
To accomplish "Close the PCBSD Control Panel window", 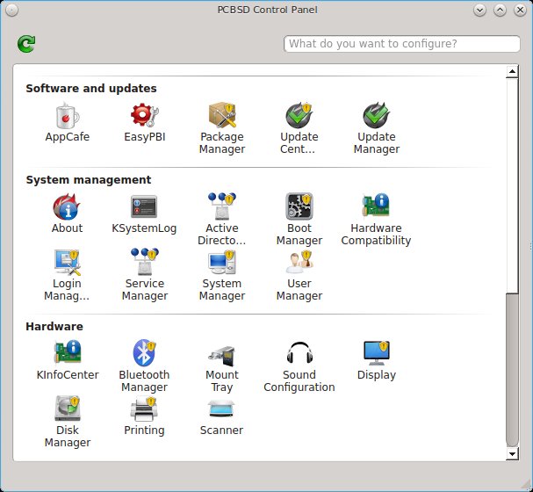I will [x=520, y=11].
